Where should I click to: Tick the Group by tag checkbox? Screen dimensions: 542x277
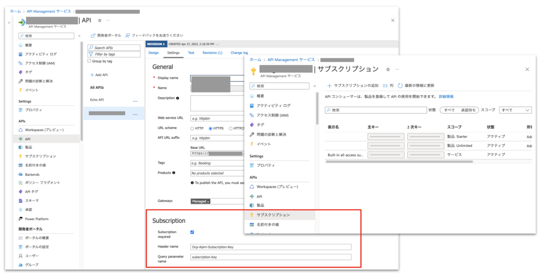89,61
